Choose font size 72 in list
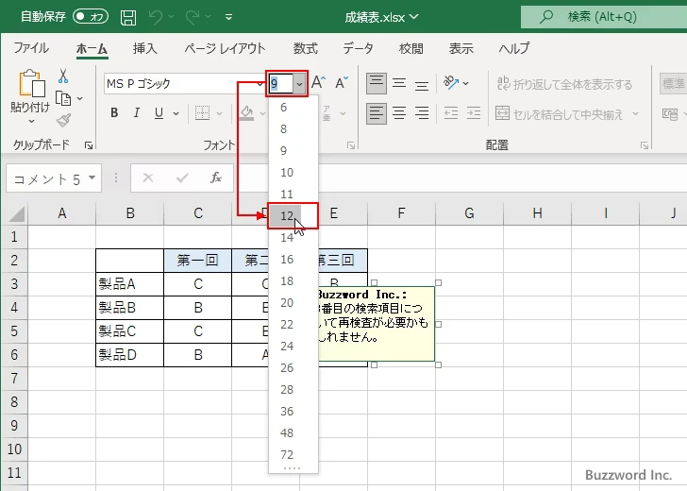The width and height of the screenshot is (687, 491). click(x=293, y=454)
